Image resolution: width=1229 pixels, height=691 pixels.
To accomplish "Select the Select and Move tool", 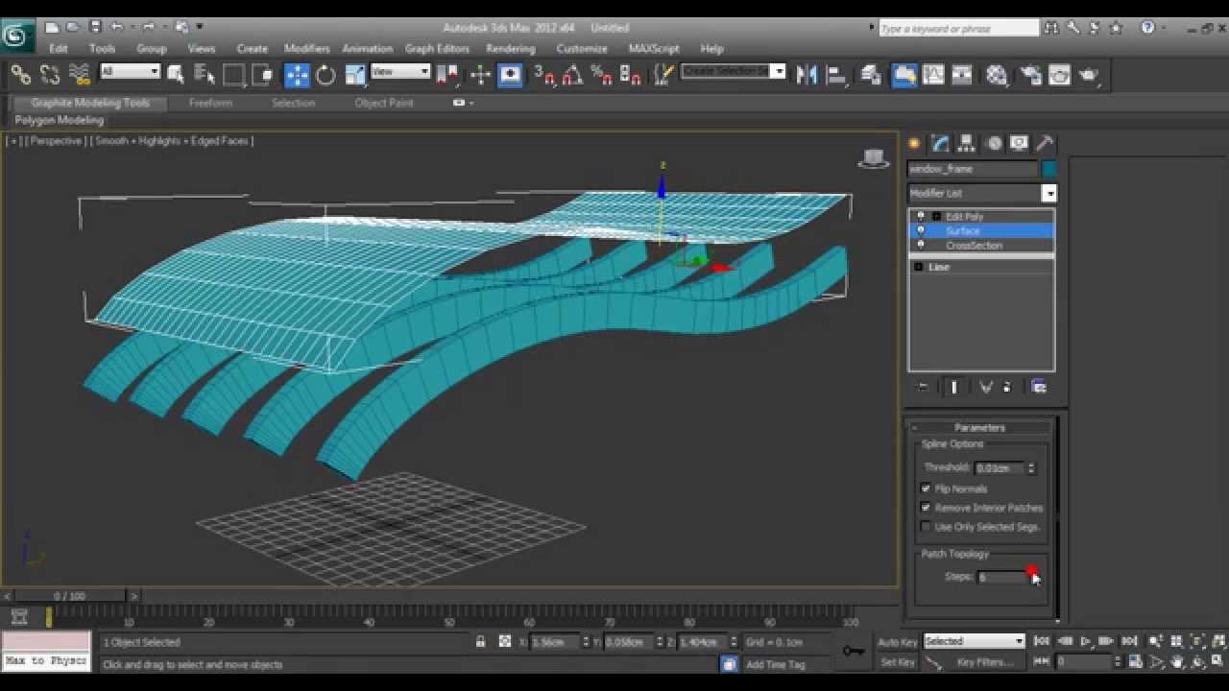I will tap(297, 75).
